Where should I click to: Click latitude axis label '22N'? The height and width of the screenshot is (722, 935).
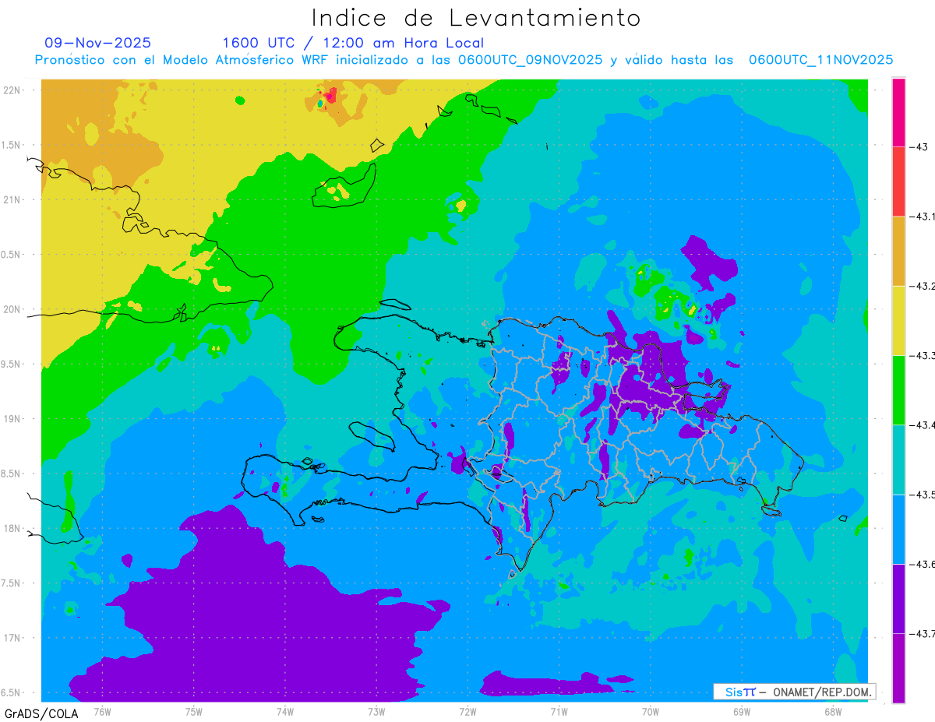click(12, 90)
